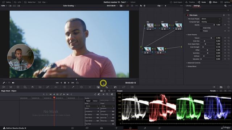Click the Softness value field
Image resolution: width=232 pixels, height=130 pixels.
[x=218, y=56]
